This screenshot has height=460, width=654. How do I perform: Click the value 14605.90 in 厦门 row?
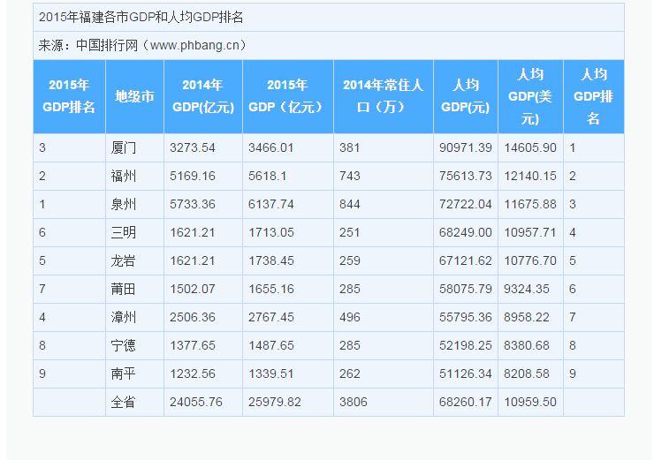click(530, 147)
